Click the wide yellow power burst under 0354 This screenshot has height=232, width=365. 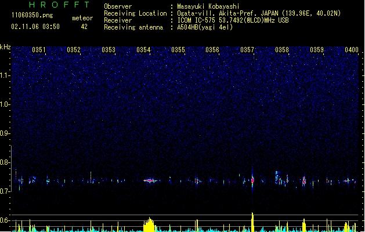point(149,224)
